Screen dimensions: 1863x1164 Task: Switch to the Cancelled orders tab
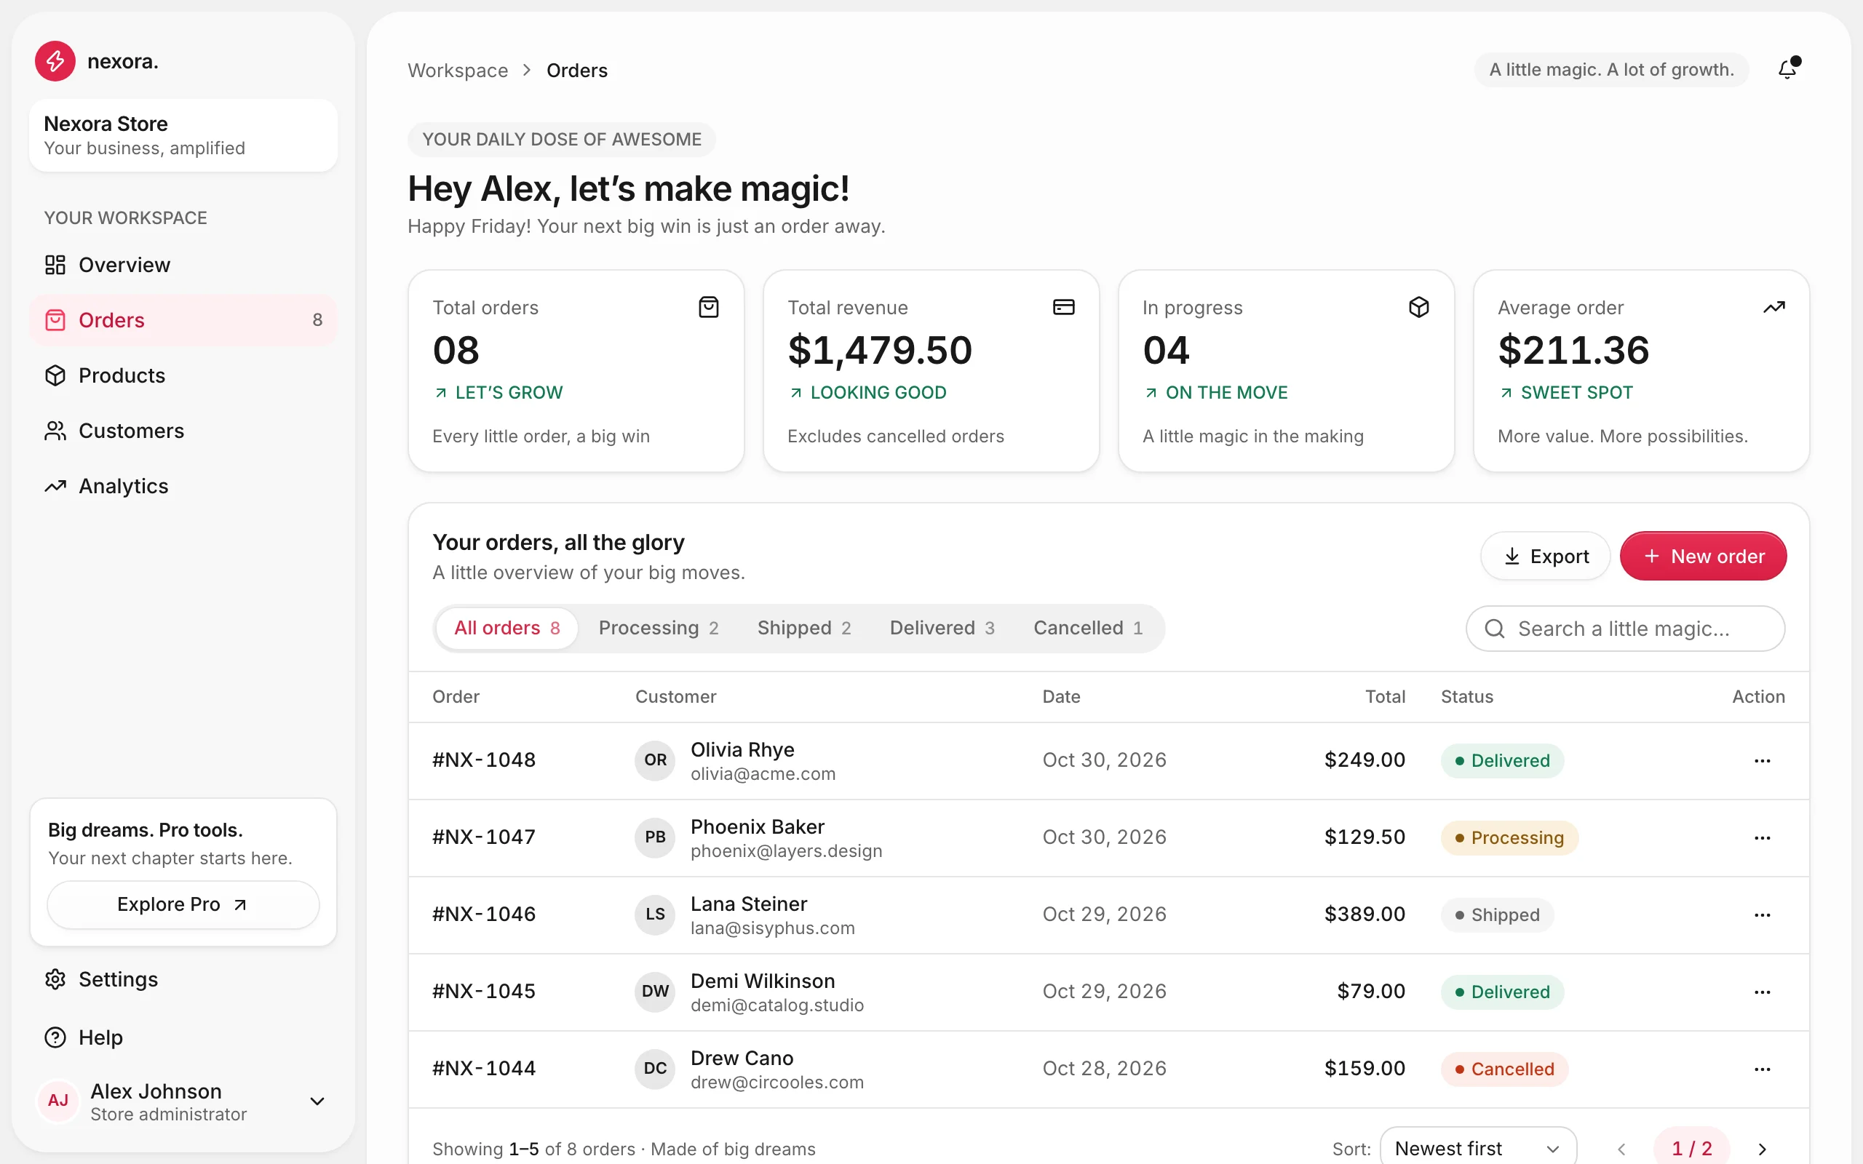pos(1088,628)
